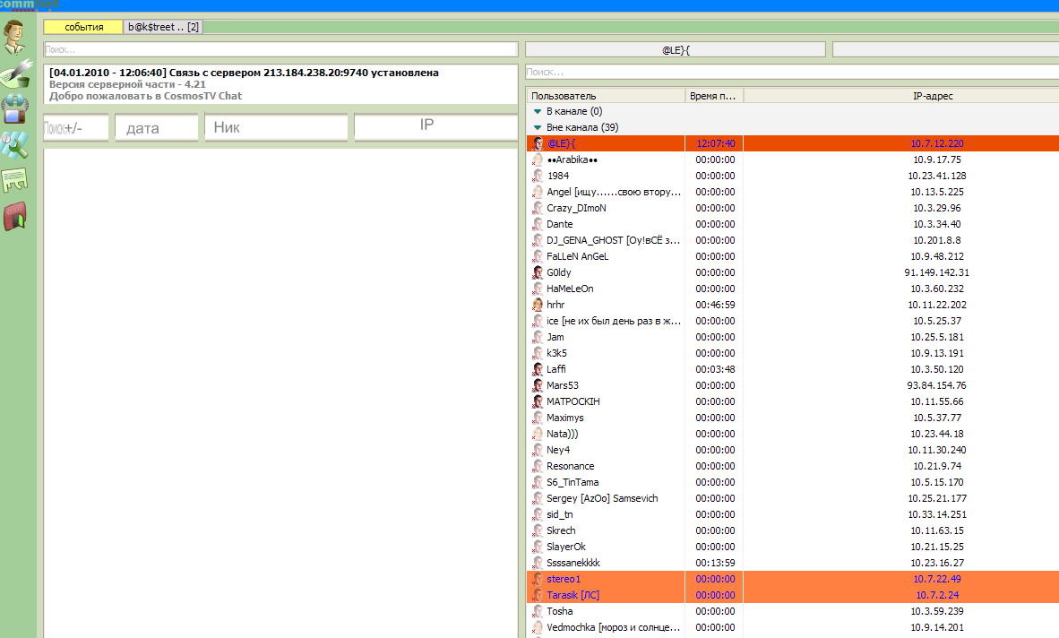Switch to the "события" tab
Screen dimensions: 1059x638
pyautogui.click(x=83, y=27)
